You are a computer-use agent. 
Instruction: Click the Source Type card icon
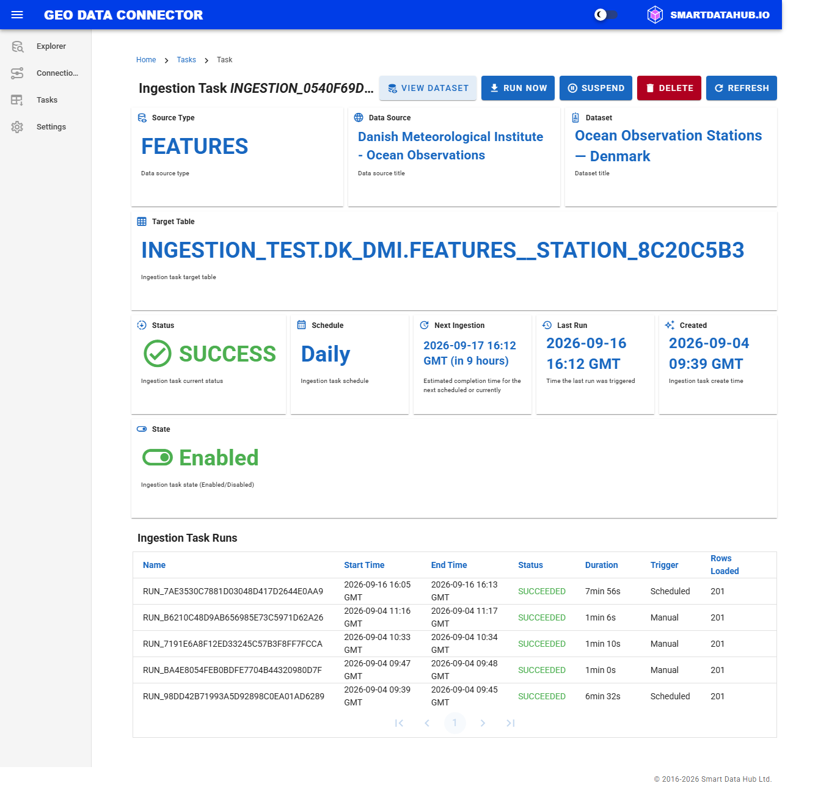[x=142, y=118]
